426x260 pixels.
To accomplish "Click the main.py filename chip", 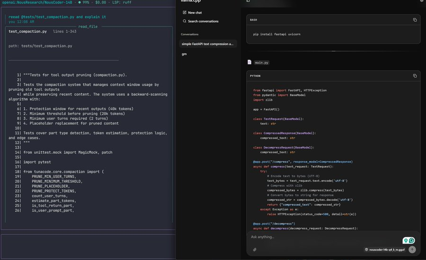I will [x=261, y=63].
